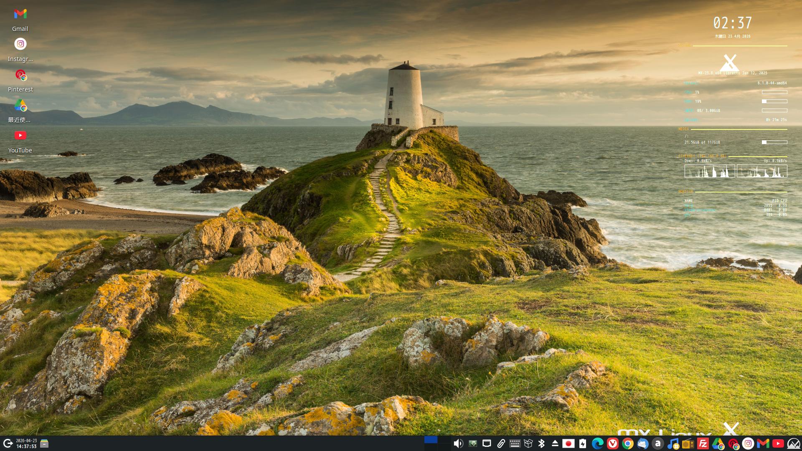Image resolution: width=802 pixels, height=451 pixels.
Task: Click the eject removable media tray icon
Action: pyautogui.click(x=555, y=443)
